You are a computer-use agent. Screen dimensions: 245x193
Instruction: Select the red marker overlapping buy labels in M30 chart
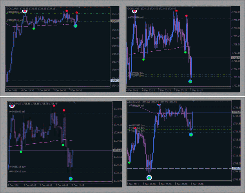point(135,128)
